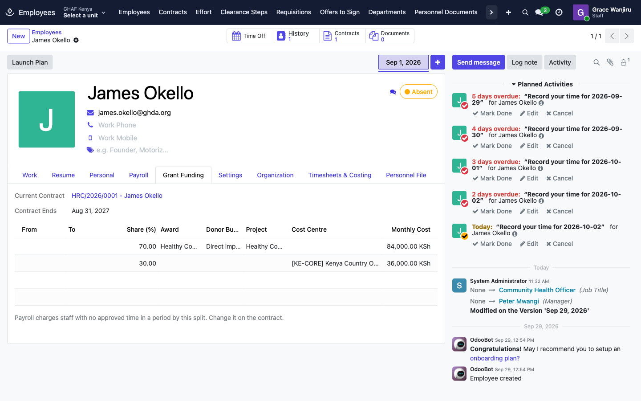Viewport: 641px width, 401px height.
Task: Expand the Select a unit company dropdown
Action: click(x=85, y=12)
